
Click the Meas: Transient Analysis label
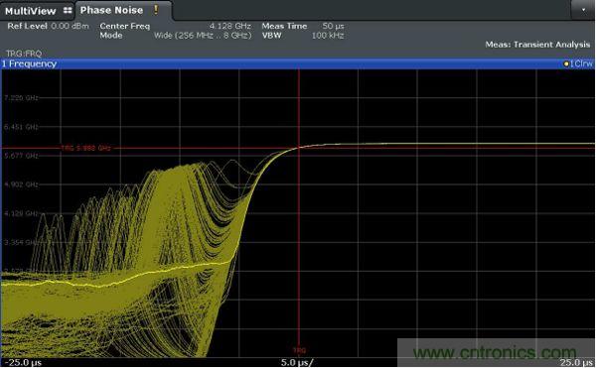[537, 45]
